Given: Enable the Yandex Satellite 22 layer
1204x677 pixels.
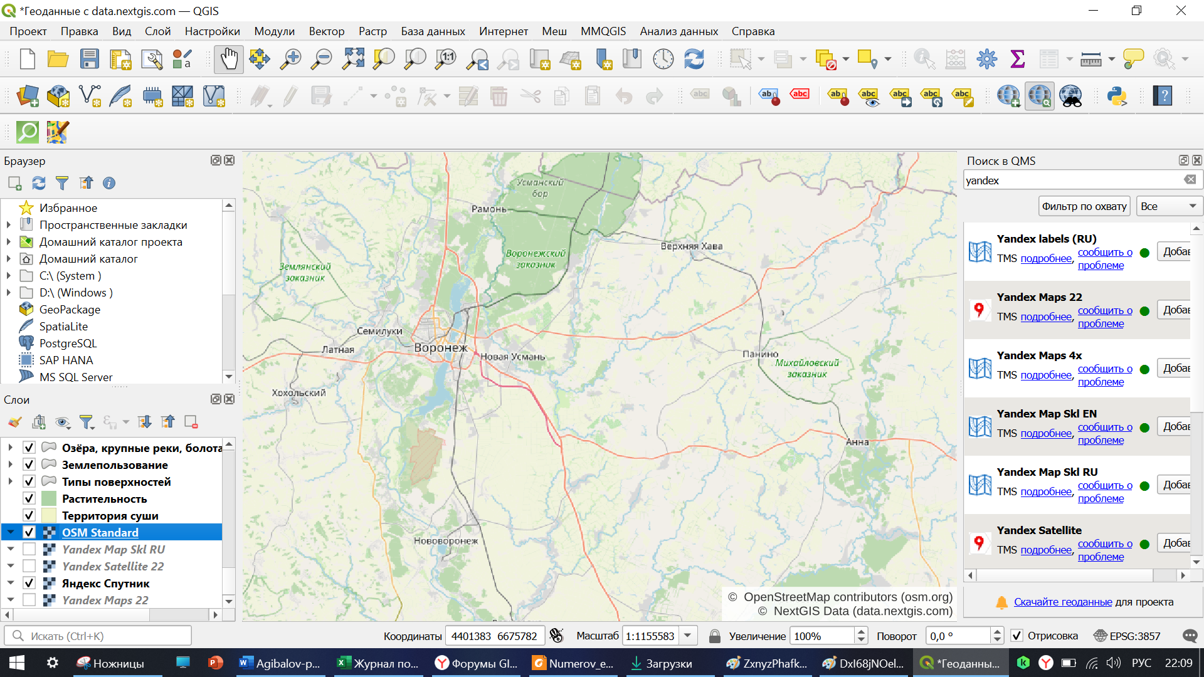Looking at the screenshot, I should [29, 566].
